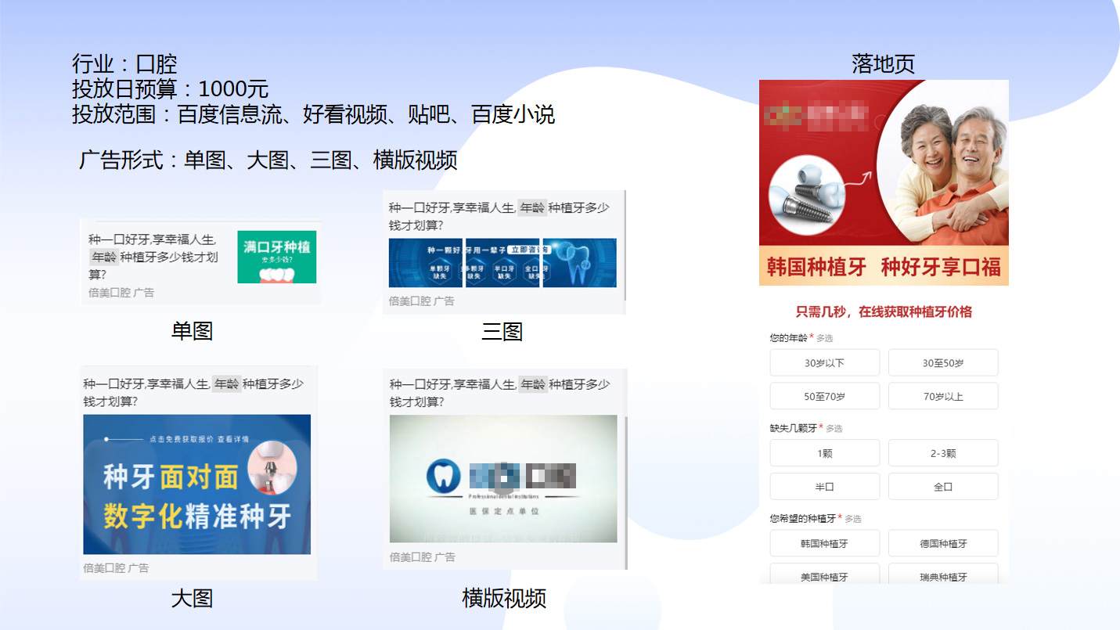Click the 投放范围 text line

point(313,114)
